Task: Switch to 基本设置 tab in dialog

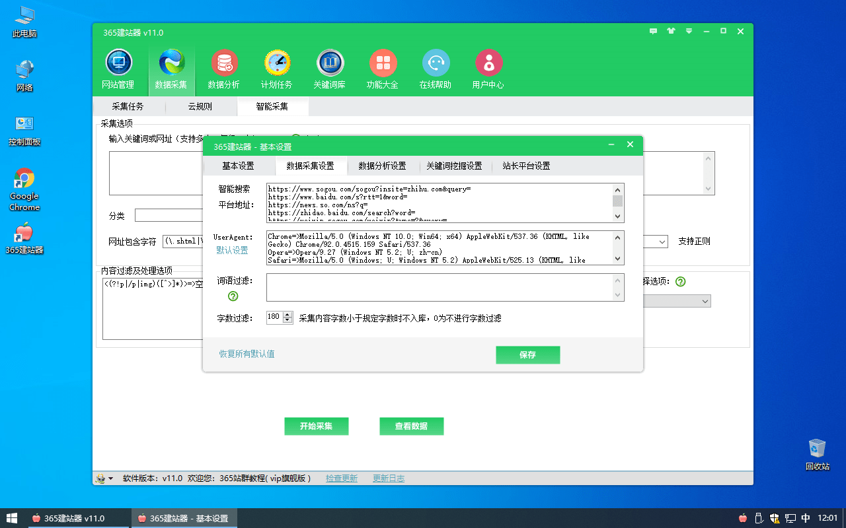Action: (x=238, y=166)
